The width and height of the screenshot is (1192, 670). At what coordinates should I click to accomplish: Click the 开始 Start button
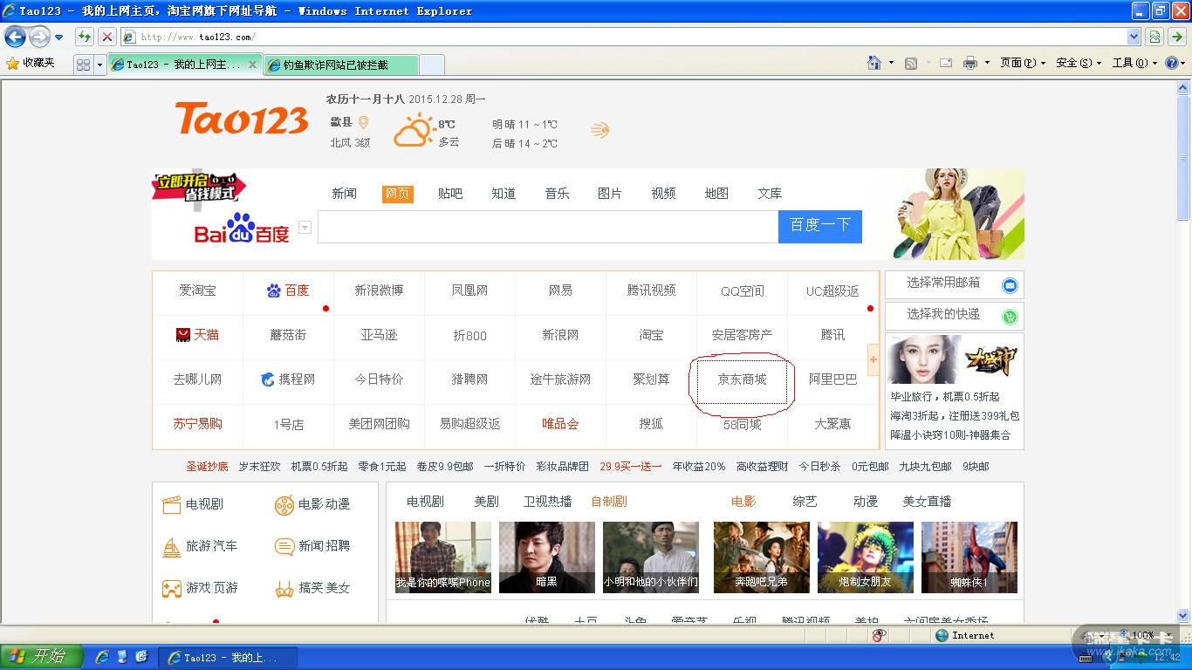click(42, 656)
